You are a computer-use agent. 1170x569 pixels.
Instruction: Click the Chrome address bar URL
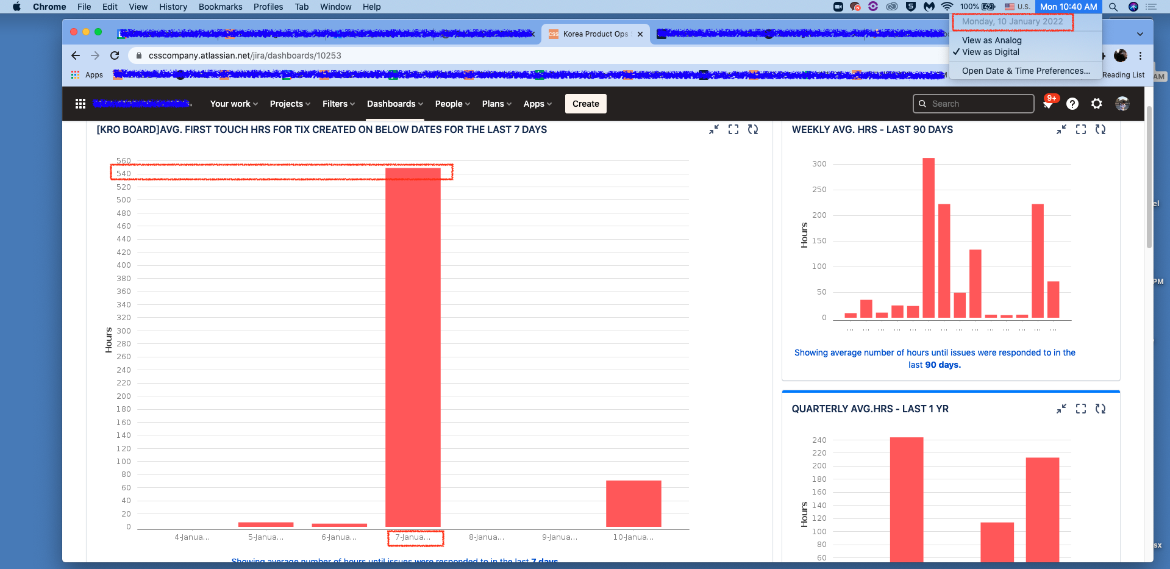[245, 55]
